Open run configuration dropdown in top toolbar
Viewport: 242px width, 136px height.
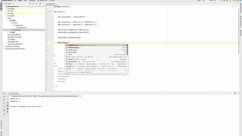[x=213, y=1]
